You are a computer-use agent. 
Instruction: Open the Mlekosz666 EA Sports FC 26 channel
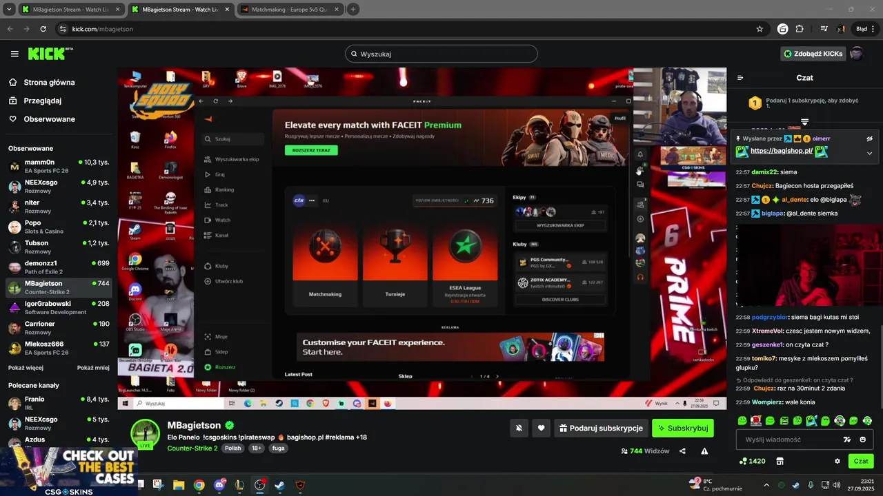click(x=59, y=348)
